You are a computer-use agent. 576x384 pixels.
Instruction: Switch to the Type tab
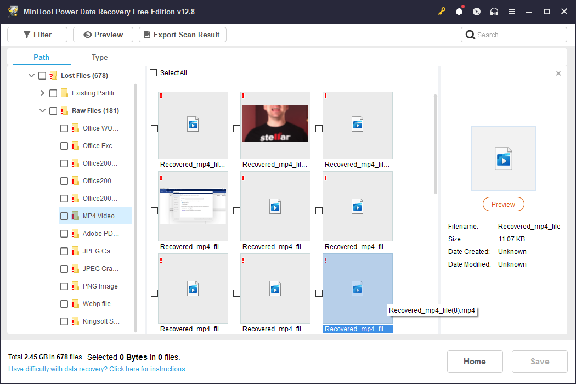pyautogui.click(x=100, y=57)
